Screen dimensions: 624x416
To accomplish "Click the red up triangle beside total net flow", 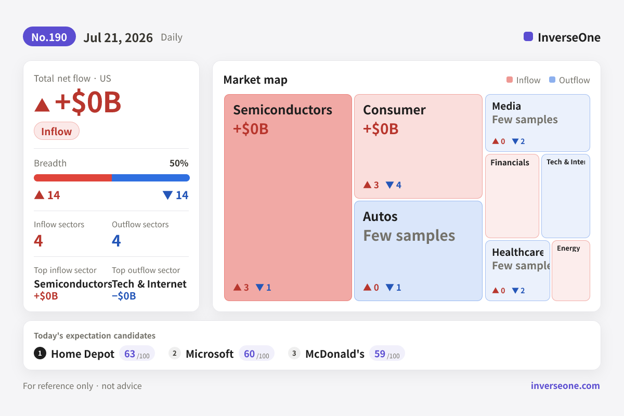I will point(42,105).
